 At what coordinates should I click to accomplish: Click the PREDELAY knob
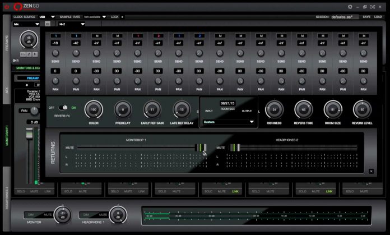point(123,109)
